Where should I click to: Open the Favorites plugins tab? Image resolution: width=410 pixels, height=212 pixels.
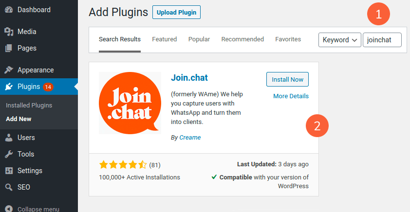[288, 39]
